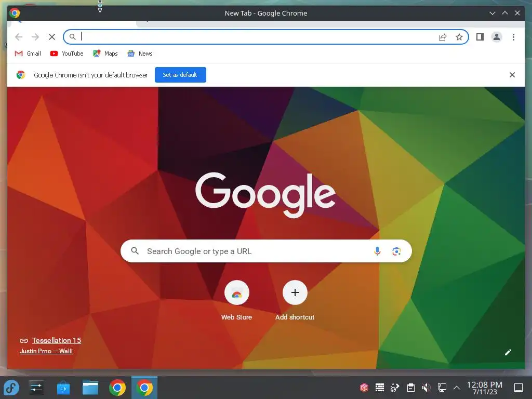The height and width of the screenshot is (399, 532).
Task: Customize this page with pencil icon
Action: click(508, 352)
